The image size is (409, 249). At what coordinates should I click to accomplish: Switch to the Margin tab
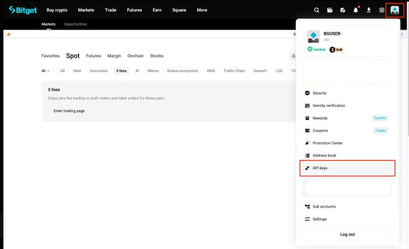tap(114, 56)
